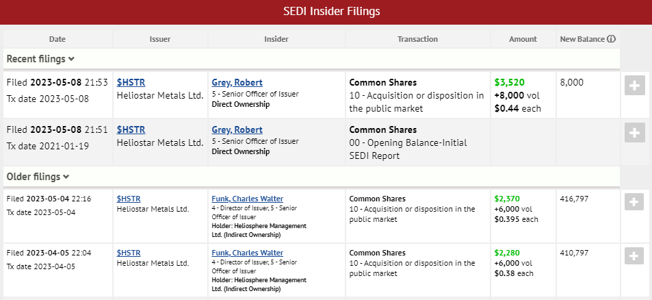Click the Insider column header

276,39
